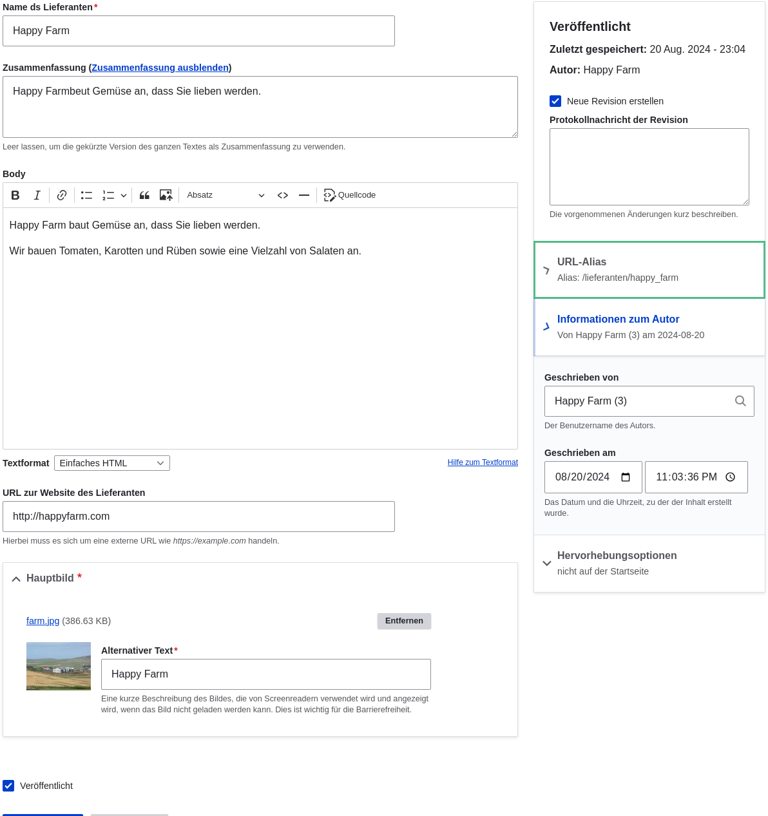Expand the URL-Alias section
Screen dimensions: 768x816
(x=649, y=270)
